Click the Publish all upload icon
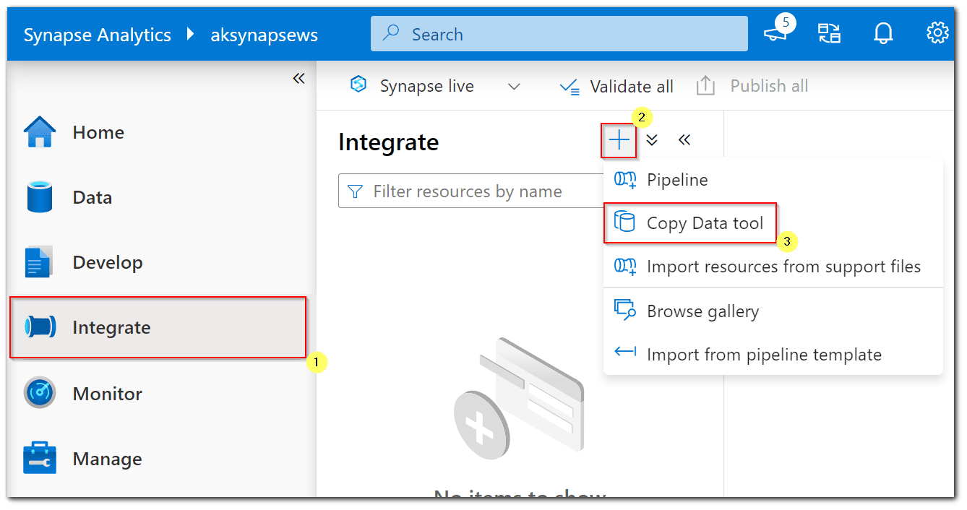The width and height of the screenshot is (967, 510). (705, 87)
